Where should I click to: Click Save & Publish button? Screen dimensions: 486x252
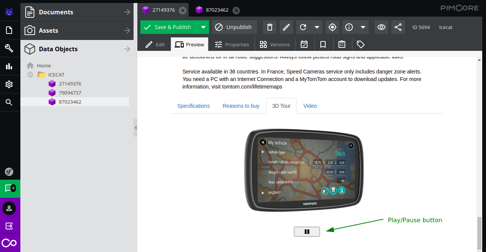[169, 27]
